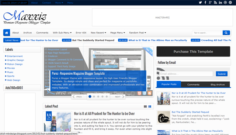Switch Latest Post to grid view
The height and width of the screenshot is (135, 236).
(145, 106)
